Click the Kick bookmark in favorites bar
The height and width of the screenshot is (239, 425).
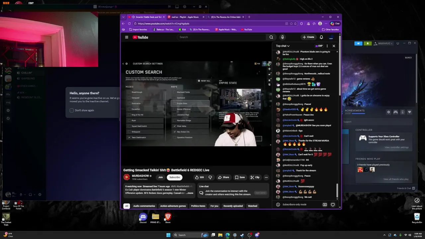click(x=182, y=30)
